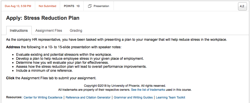Click the copyright University of Phoenix text
Viewport: 250px width, 103px height.
pyautogui.click(x=125, y=86)
